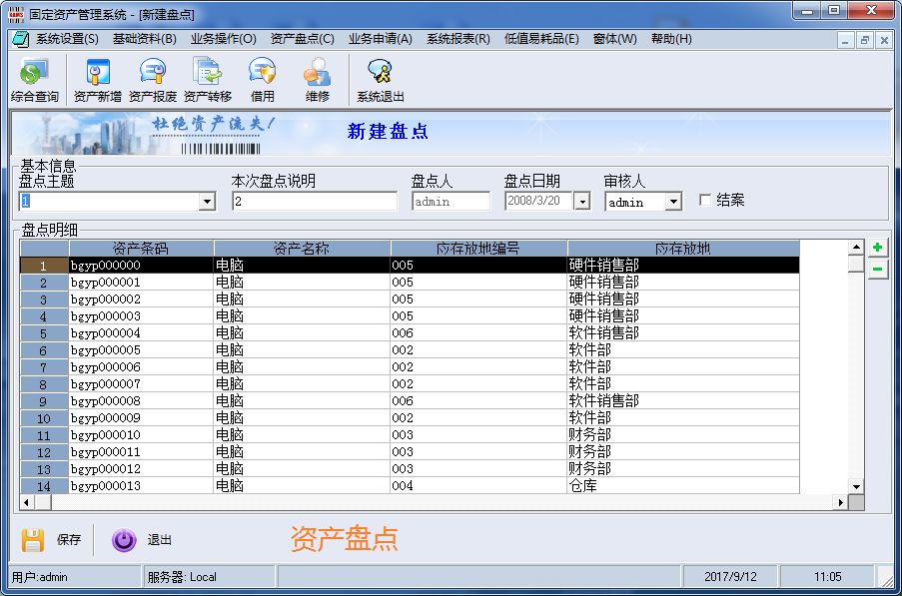Viewport: 902px width, 596px height.
Task: Open the 系统报表(R) menu
Action: [457, 39]
